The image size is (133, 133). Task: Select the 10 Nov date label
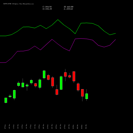click(9, 126)
